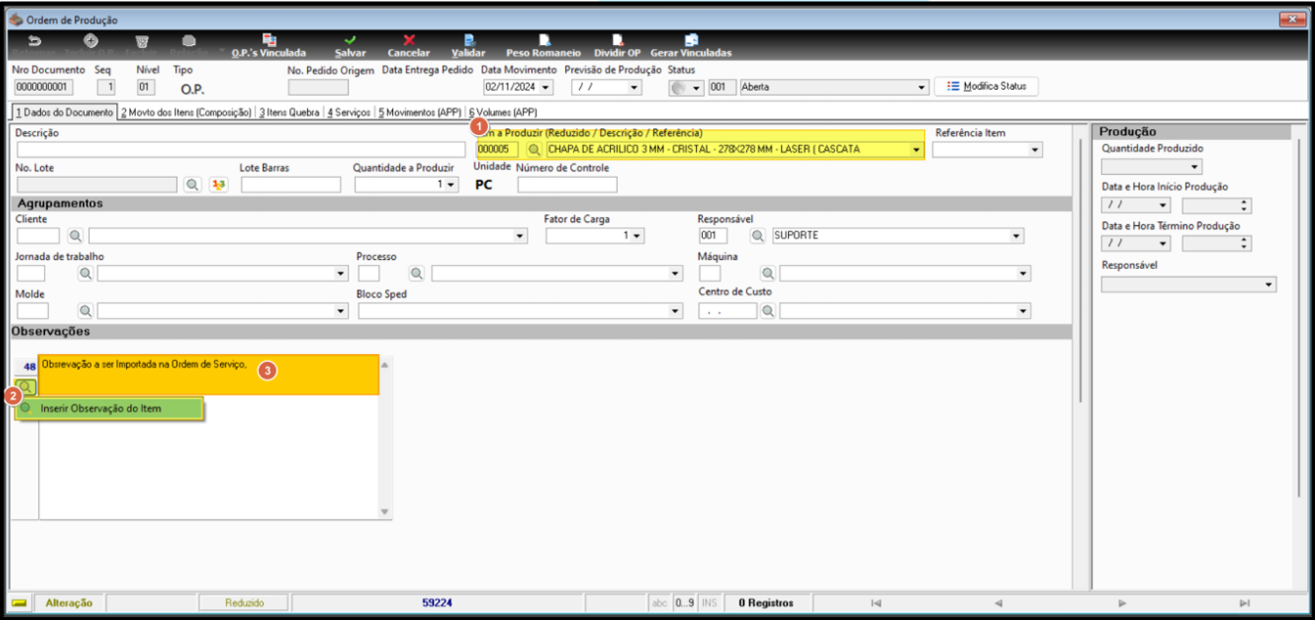The height and width of the screenshot is (620, 1315).
Task: Click the yellow status indicator in the status bar
Action: point(20,603)
